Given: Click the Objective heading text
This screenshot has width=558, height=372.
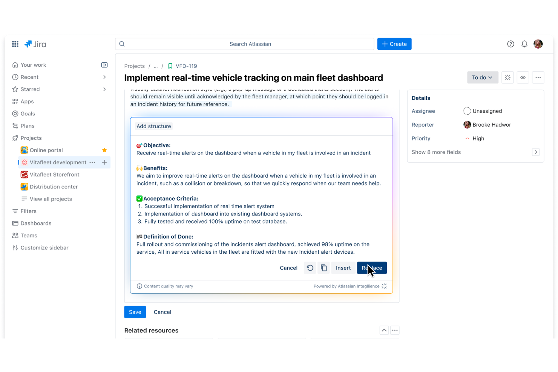Looking at the screenshot, I should click(x=157, y=145).
